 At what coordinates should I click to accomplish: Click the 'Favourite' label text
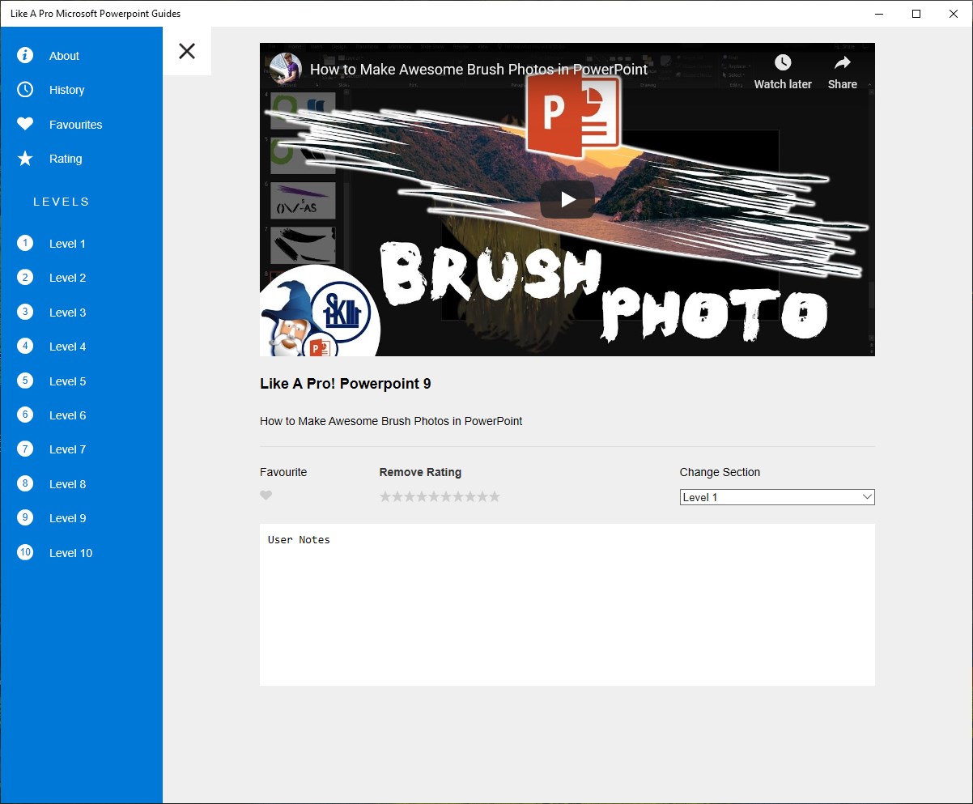(283, 472)
